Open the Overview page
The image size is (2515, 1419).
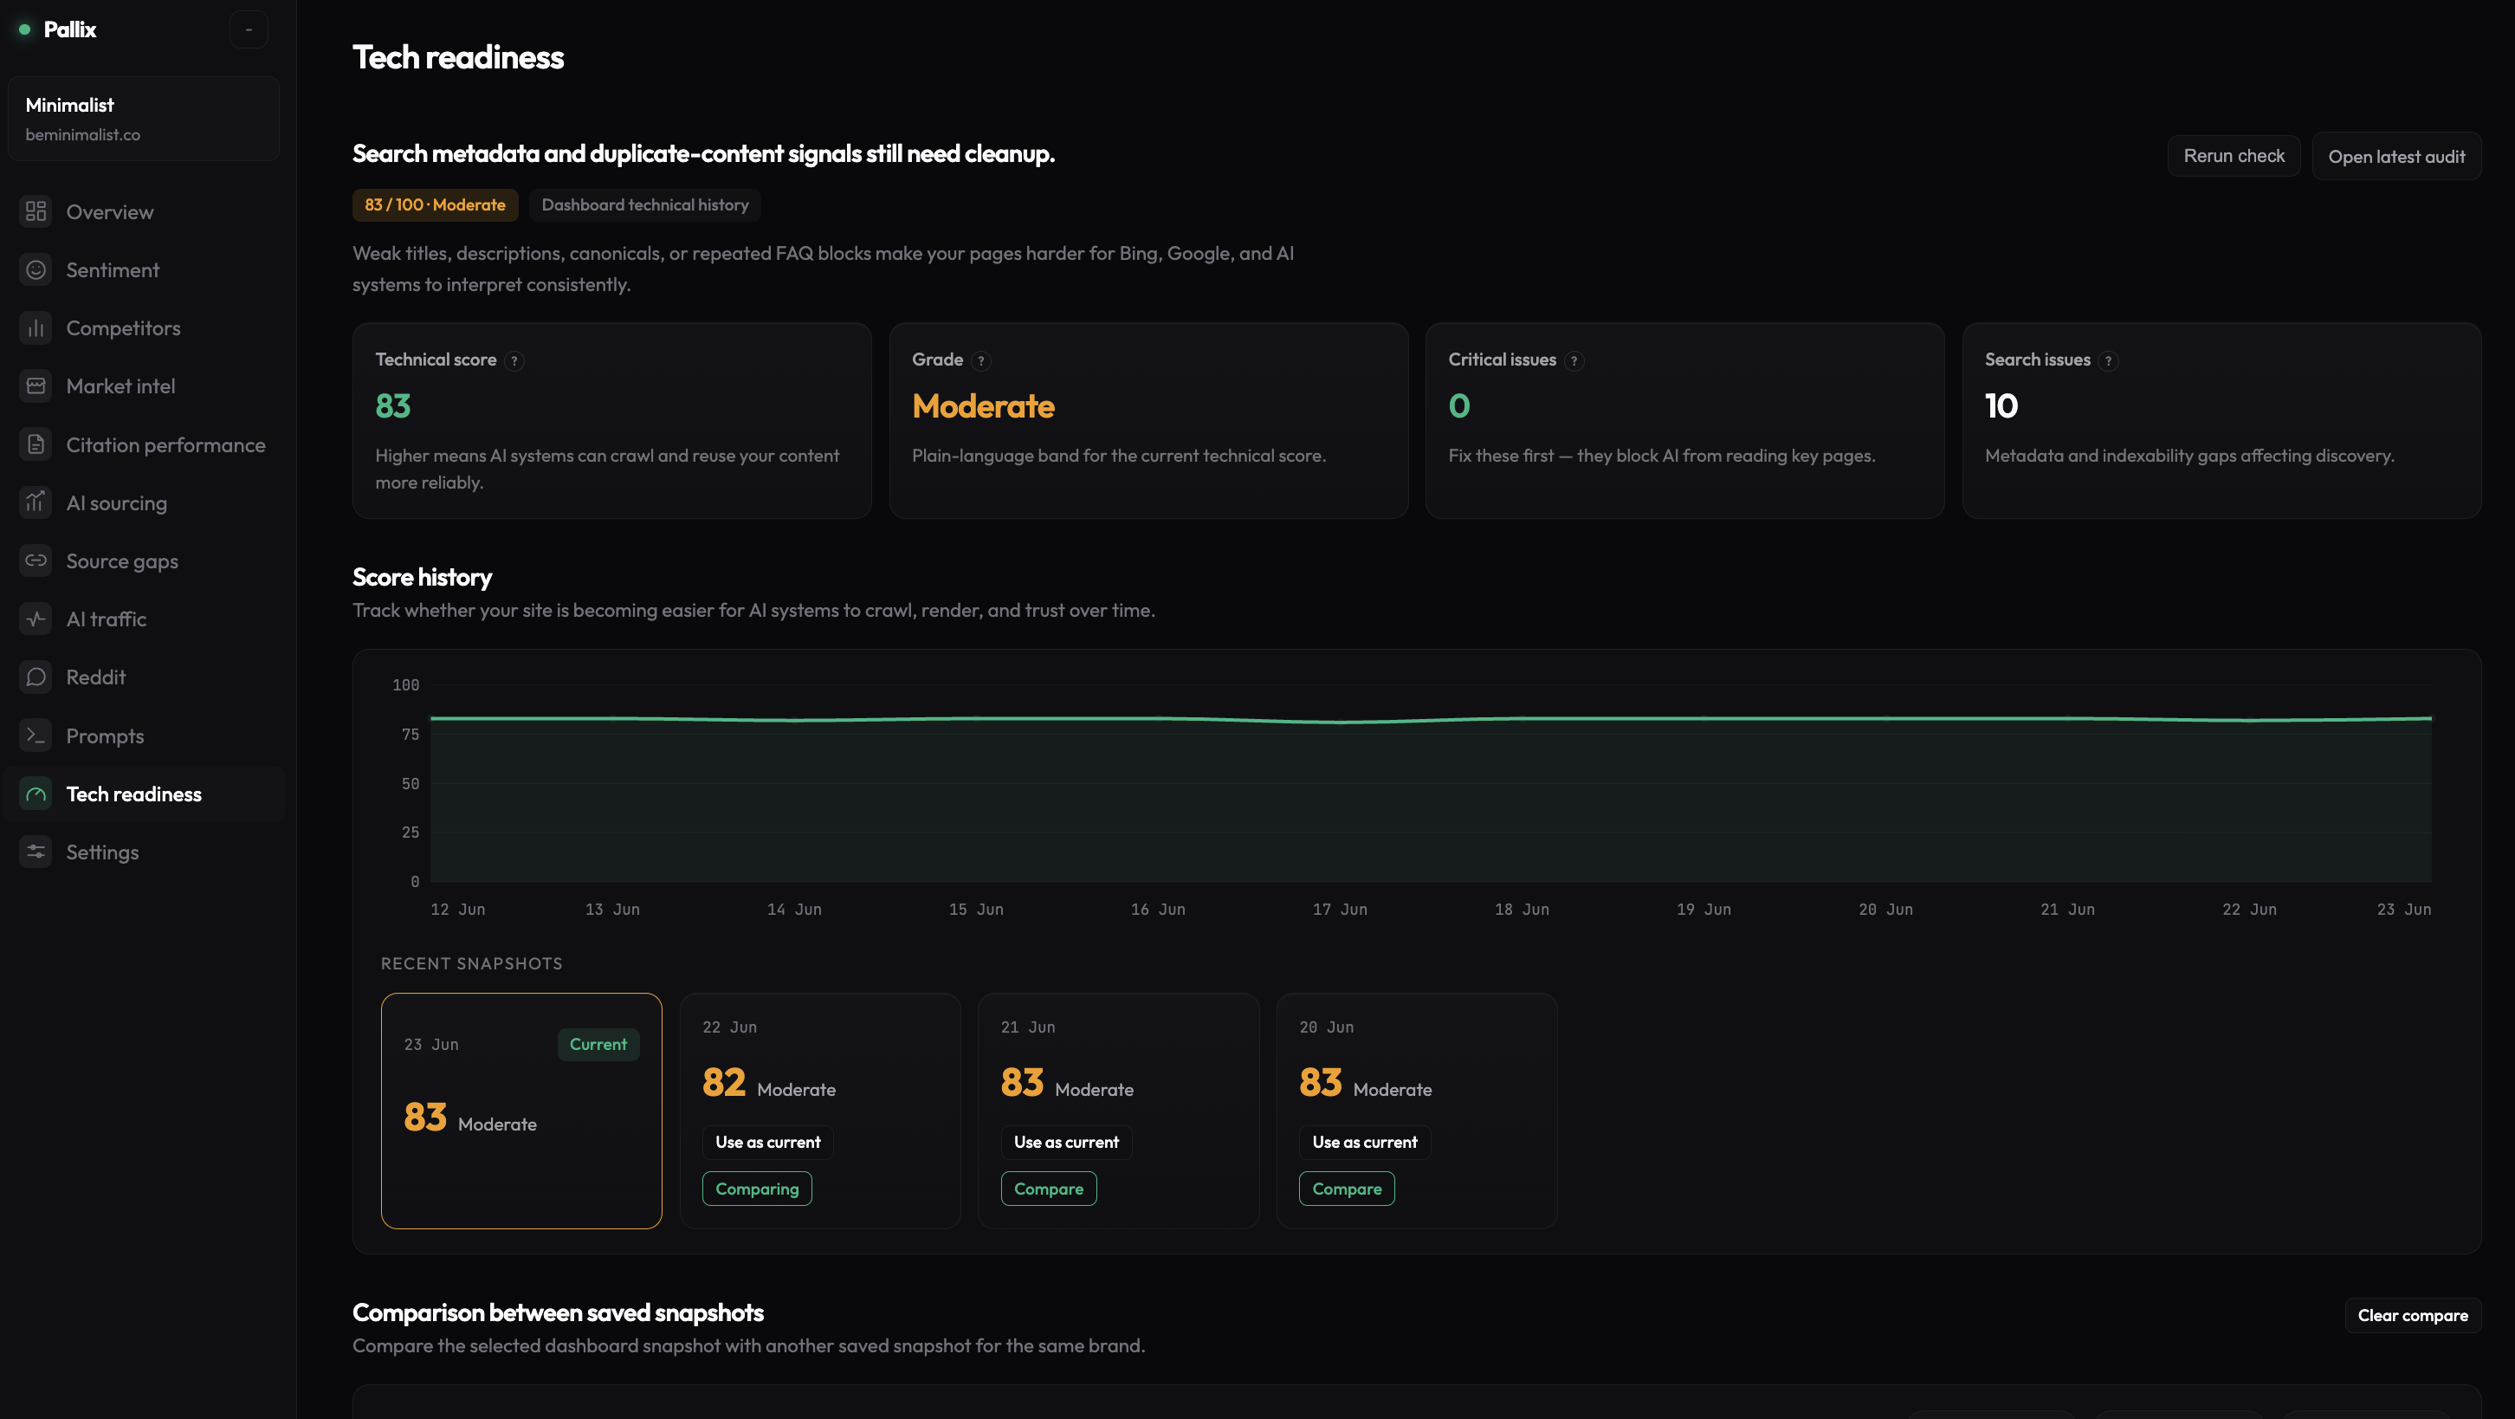coord(144,212)
